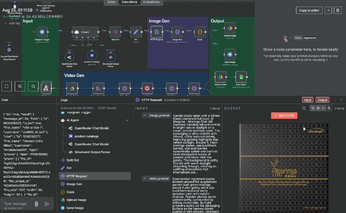
Task: Fit the workflow canvas to view
Action: [7, 86]
